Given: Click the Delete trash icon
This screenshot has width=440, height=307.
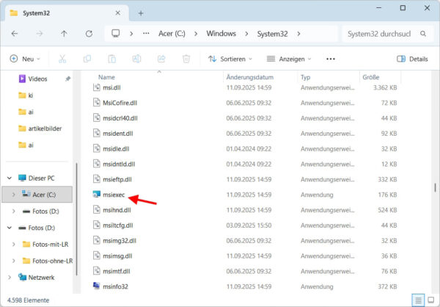Looking at the screenshot, I should coord(186,59).
